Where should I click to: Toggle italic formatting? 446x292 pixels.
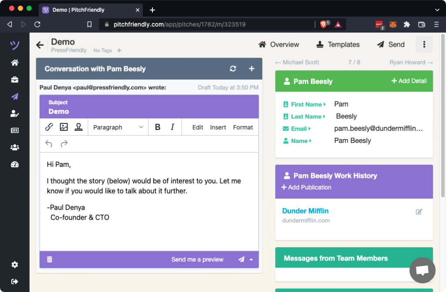tap(172, 127)
